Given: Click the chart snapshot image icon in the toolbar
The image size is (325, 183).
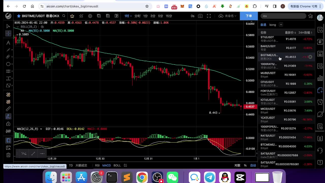Looking at the screenshot, I should coord(99,16).
